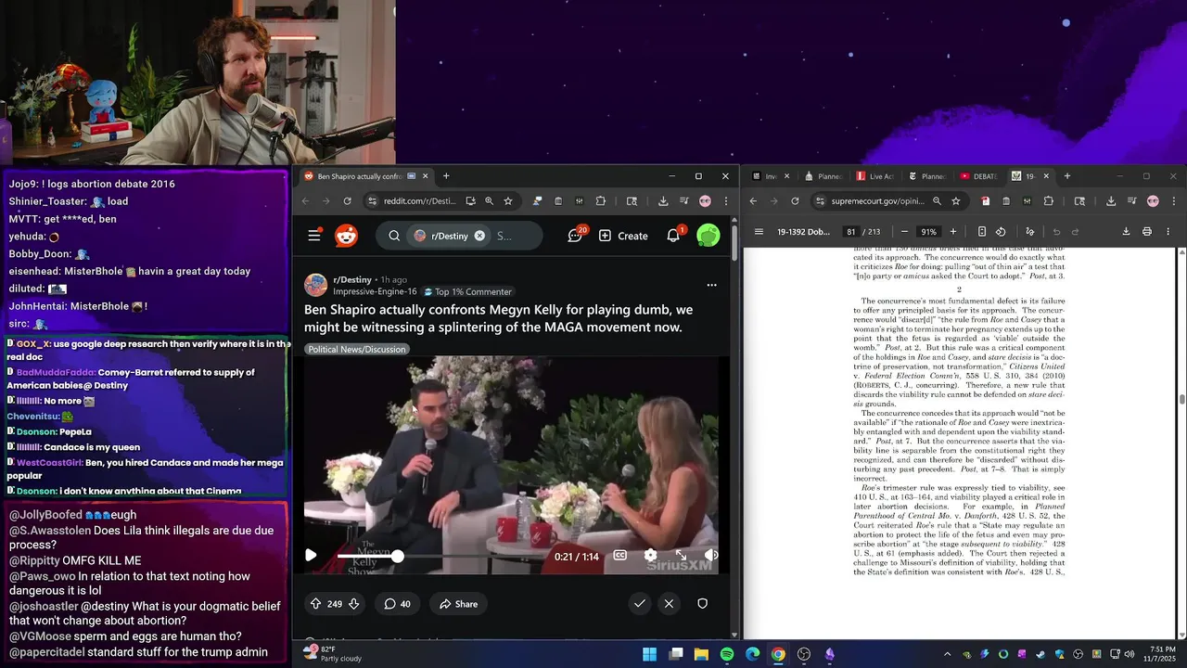Viewport: 1187px width, 668px height.
Task: Zoom out the PDF viewer
Action: click(905, 231)
